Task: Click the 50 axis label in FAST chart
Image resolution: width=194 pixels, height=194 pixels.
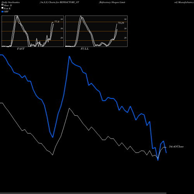Action: tap(62, 28)
